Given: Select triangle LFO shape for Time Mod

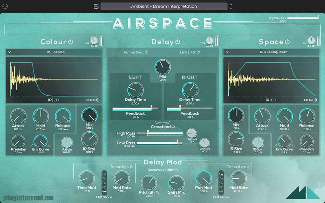Looking at the screenshot, I should (x=104, y=178).
